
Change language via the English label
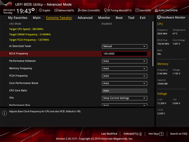coord(46,10)
